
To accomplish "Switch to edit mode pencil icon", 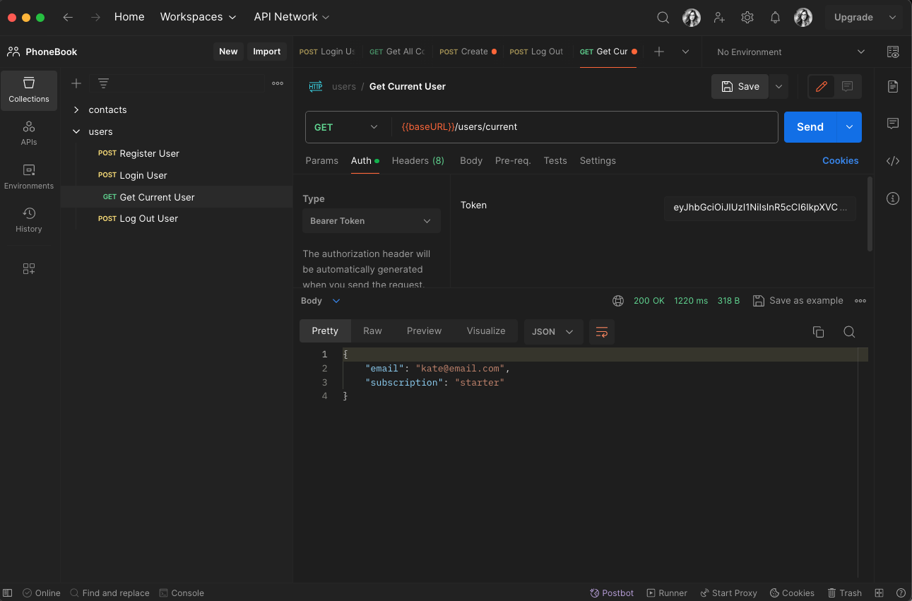I will 822,86.
